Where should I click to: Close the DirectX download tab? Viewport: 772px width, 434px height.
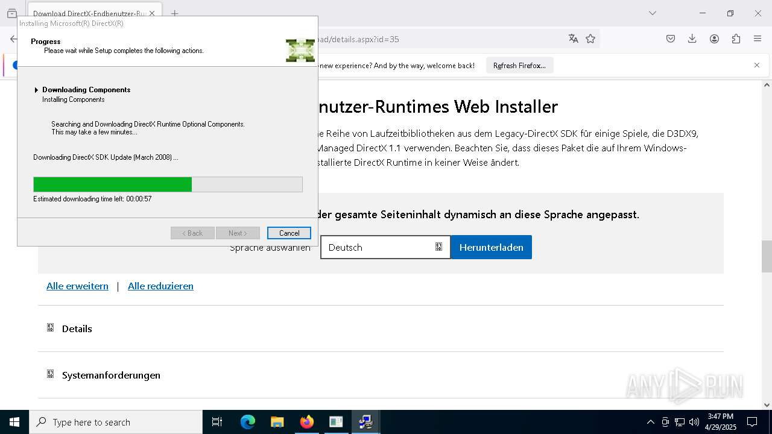click(x=152, y=13)
